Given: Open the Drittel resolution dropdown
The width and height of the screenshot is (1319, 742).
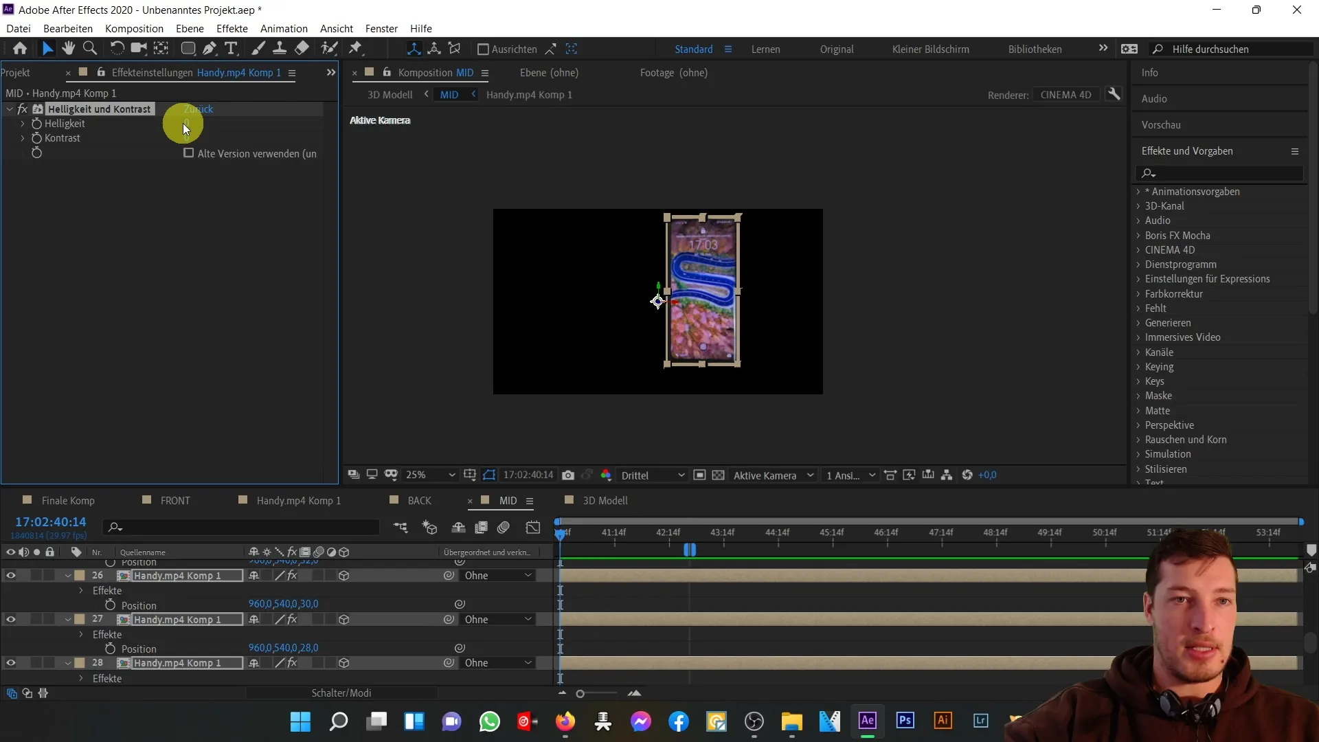Looking at the screenshot, I should coord(653,475).
